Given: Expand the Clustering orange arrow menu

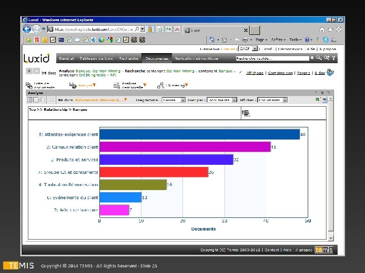Looking at the screenshot, I should (187, 85).
